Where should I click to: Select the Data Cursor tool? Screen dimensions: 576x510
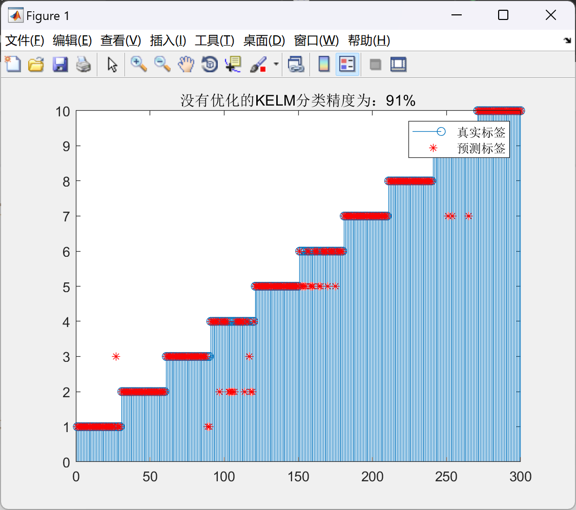tap(233, 64)
